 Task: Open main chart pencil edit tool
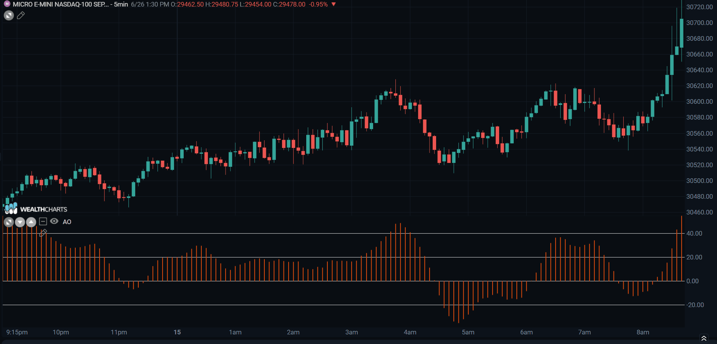click(x=21, y=15)
